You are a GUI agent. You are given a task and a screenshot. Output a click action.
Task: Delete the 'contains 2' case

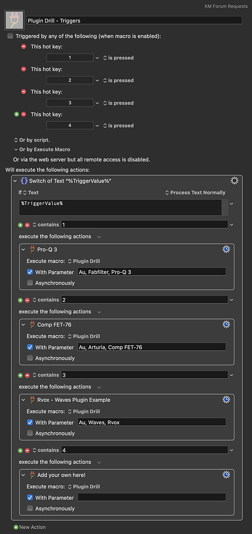click(27, 300)
